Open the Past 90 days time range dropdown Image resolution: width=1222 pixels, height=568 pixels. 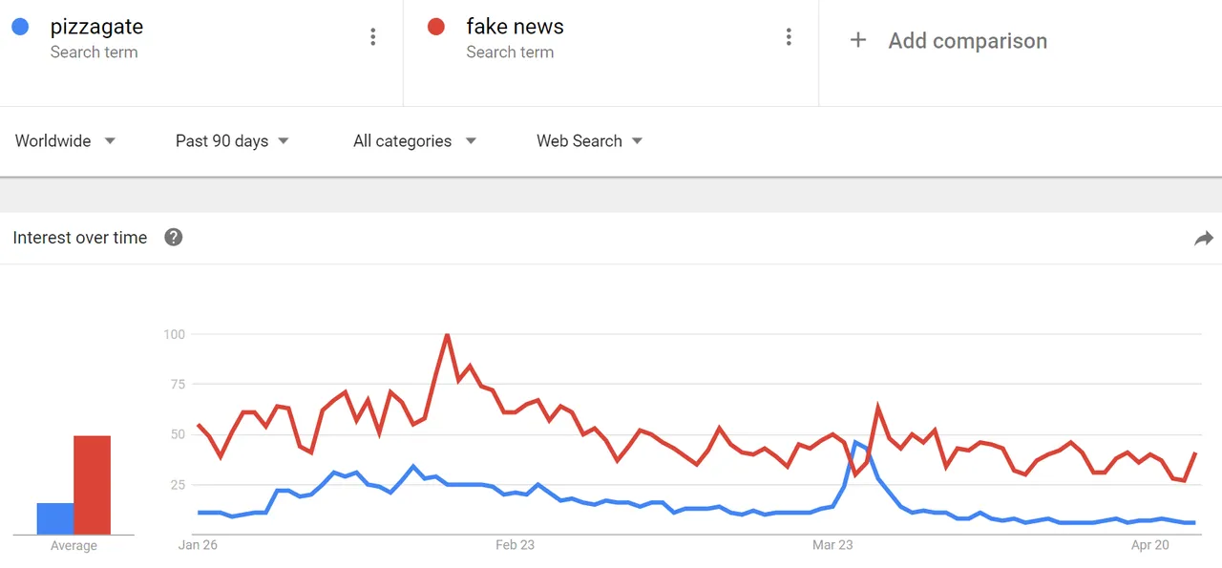pyautogui.click(x=232, y=141)
